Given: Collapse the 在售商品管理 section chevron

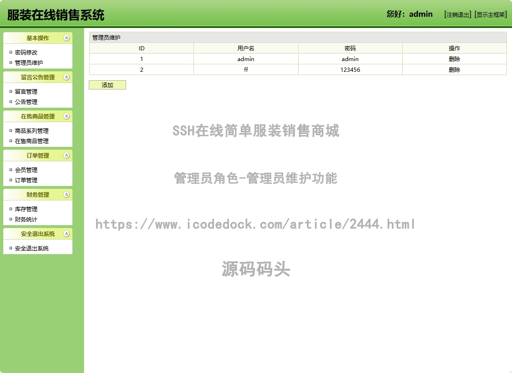Looking at the screenshot, I should (66, 116).
